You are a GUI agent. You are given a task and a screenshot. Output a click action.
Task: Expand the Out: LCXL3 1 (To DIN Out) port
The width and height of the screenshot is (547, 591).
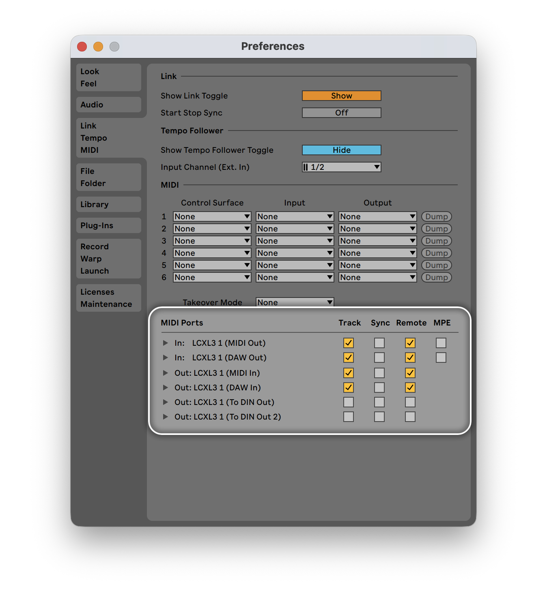[x=165, y=402]
